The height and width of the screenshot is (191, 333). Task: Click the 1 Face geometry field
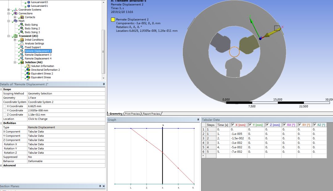click(x=66, y=98)
